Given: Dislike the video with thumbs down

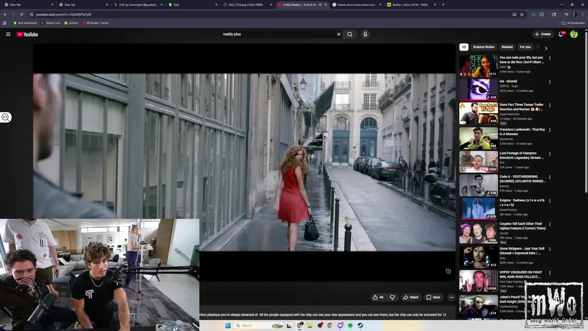Looking at the screenshot, I should pos(392,297).
